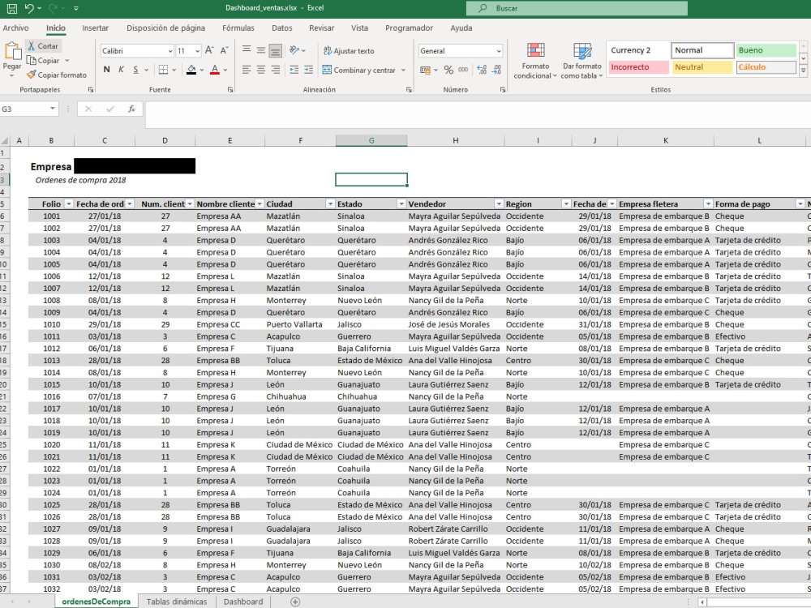Open Ciudad column filter dropdown
The height and width of the screenshot is (608, 811).
tap(330, 204)
